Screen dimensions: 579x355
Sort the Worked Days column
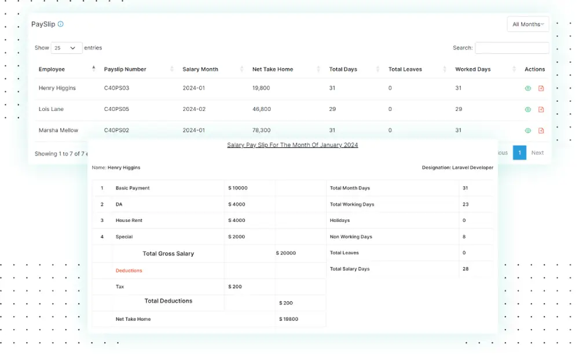(x=515, y=69)
